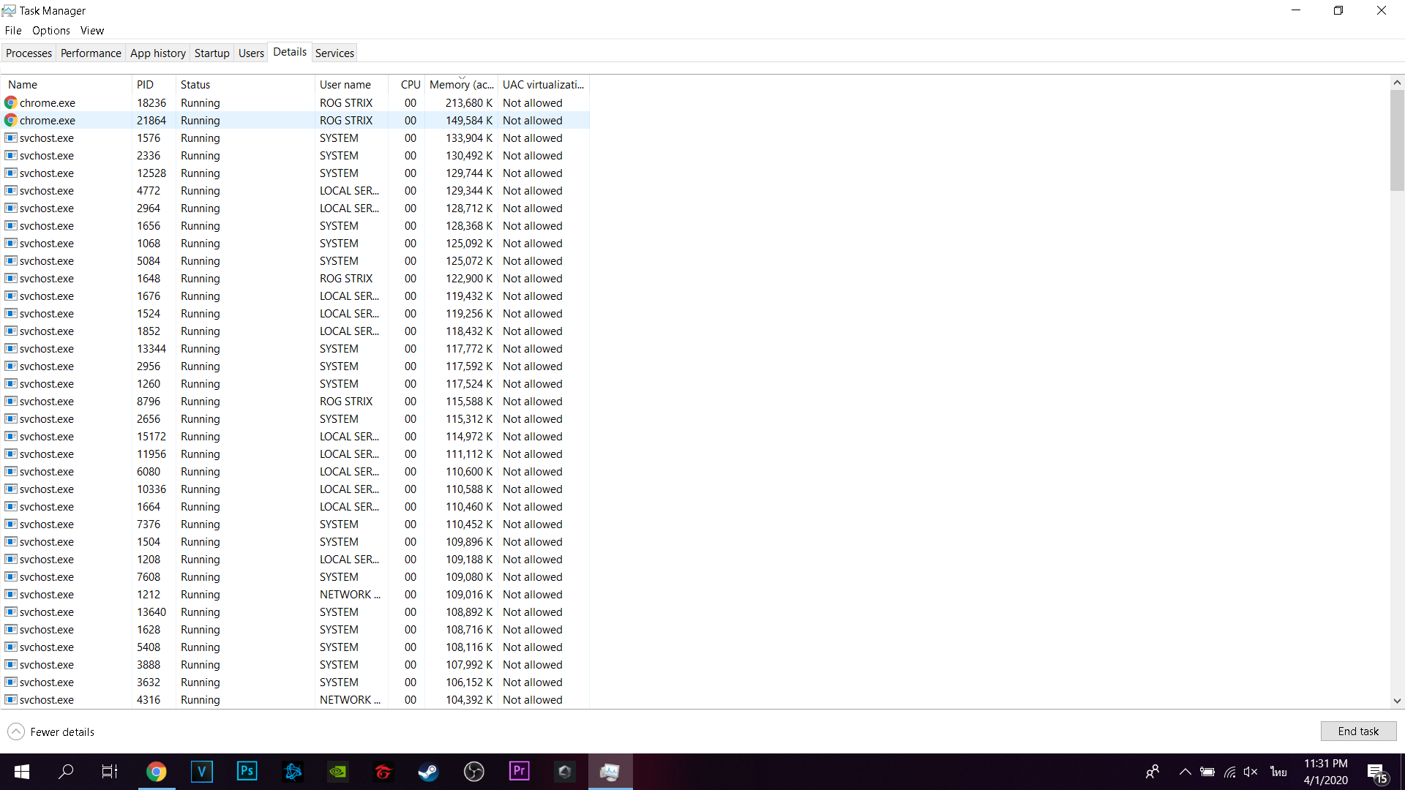The height and width of the screenshot is (790, 1405).
Task: Open Battle.net taskbar icon
Action: click(293, 772)
